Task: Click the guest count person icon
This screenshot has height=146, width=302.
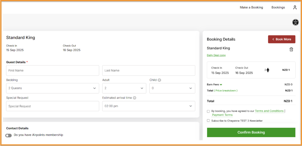Action: pos(268,70)
